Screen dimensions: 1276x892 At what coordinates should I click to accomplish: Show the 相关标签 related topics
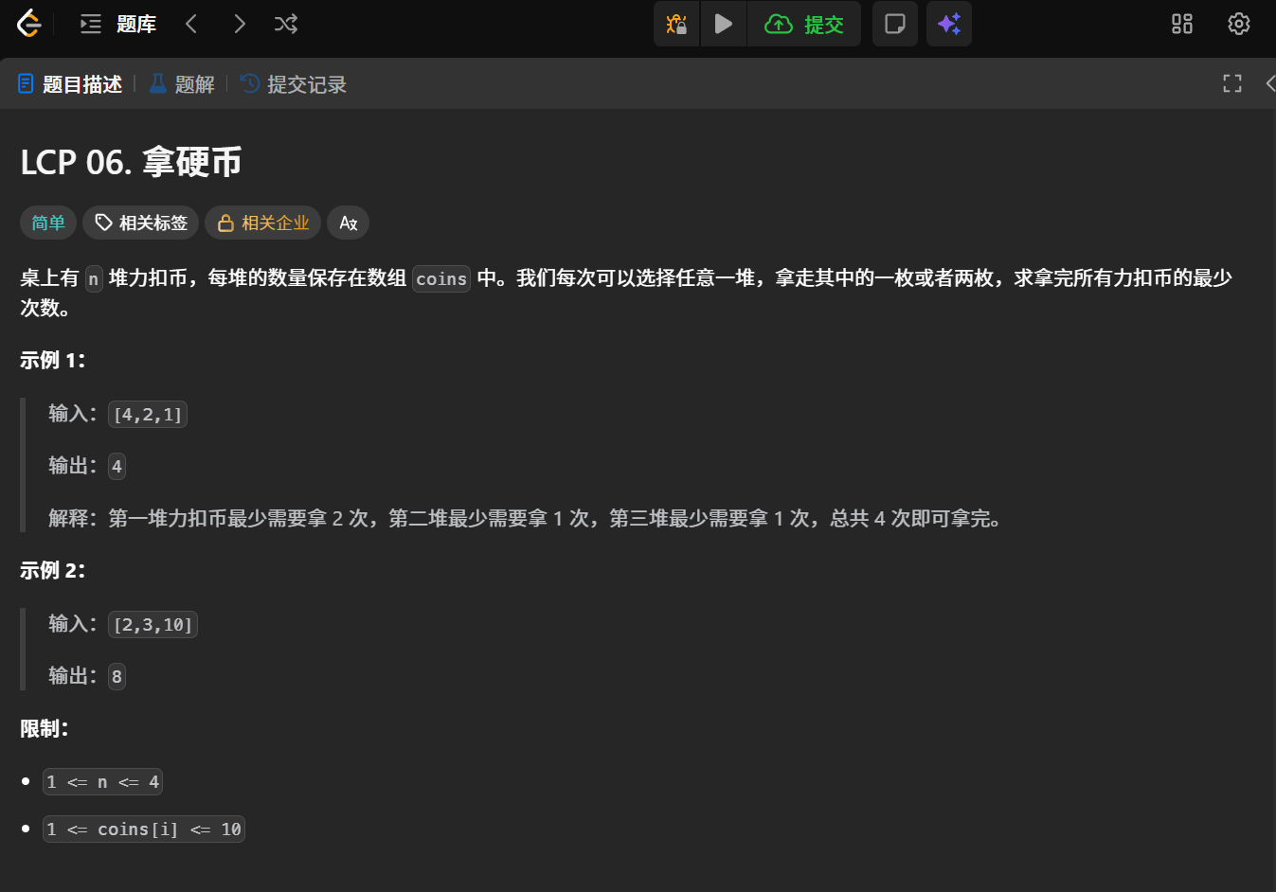(141, 223)
